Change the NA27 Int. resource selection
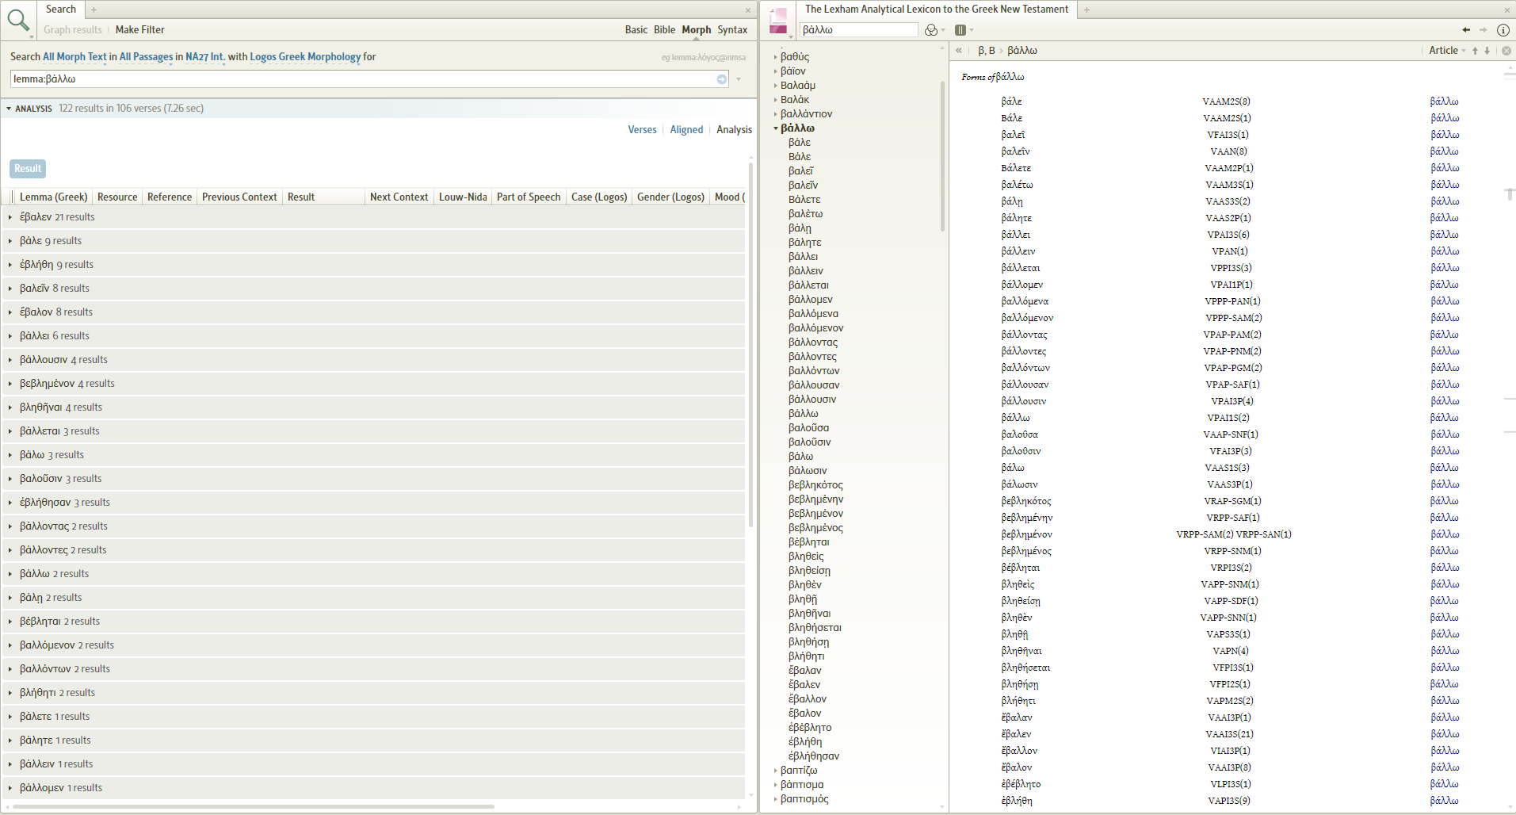Image resolution: width=1516 pixels, height=815 pixels. tap(205, 57)
